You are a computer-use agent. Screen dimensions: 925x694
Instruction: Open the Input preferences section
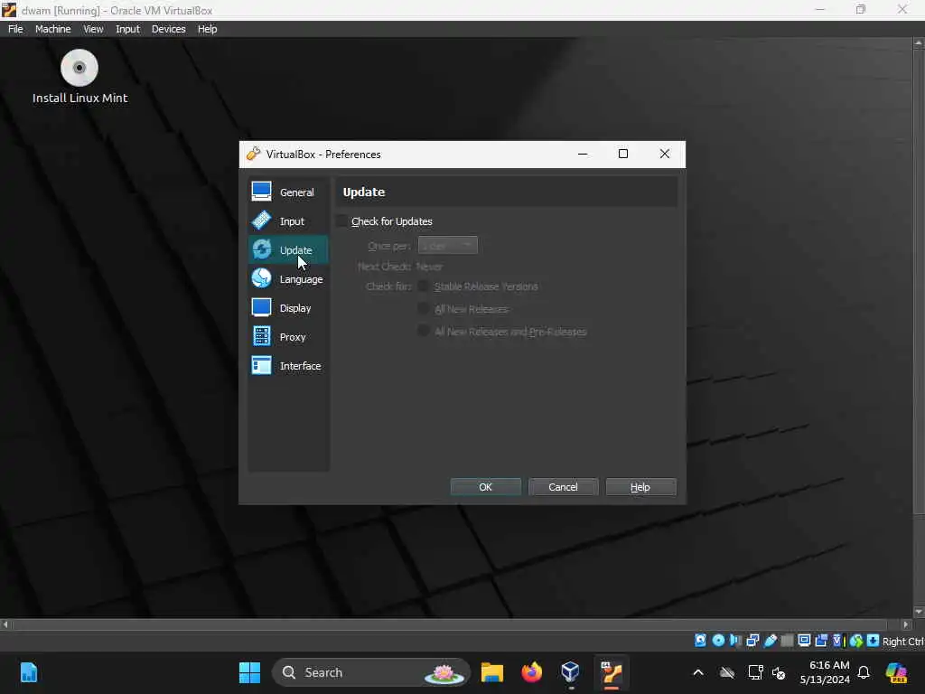point(288,220)
